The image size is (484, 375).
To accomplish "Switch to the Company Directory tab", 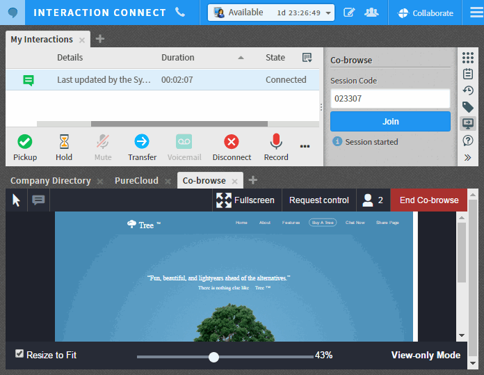I will click(x=50, y=181).
